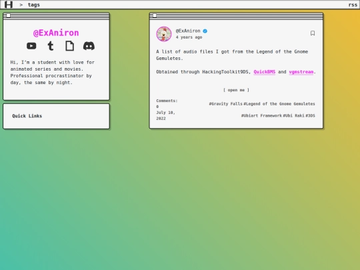Click the @ExAniron post author name
Viewport: 360px width, 270px height.
(188, 31)
